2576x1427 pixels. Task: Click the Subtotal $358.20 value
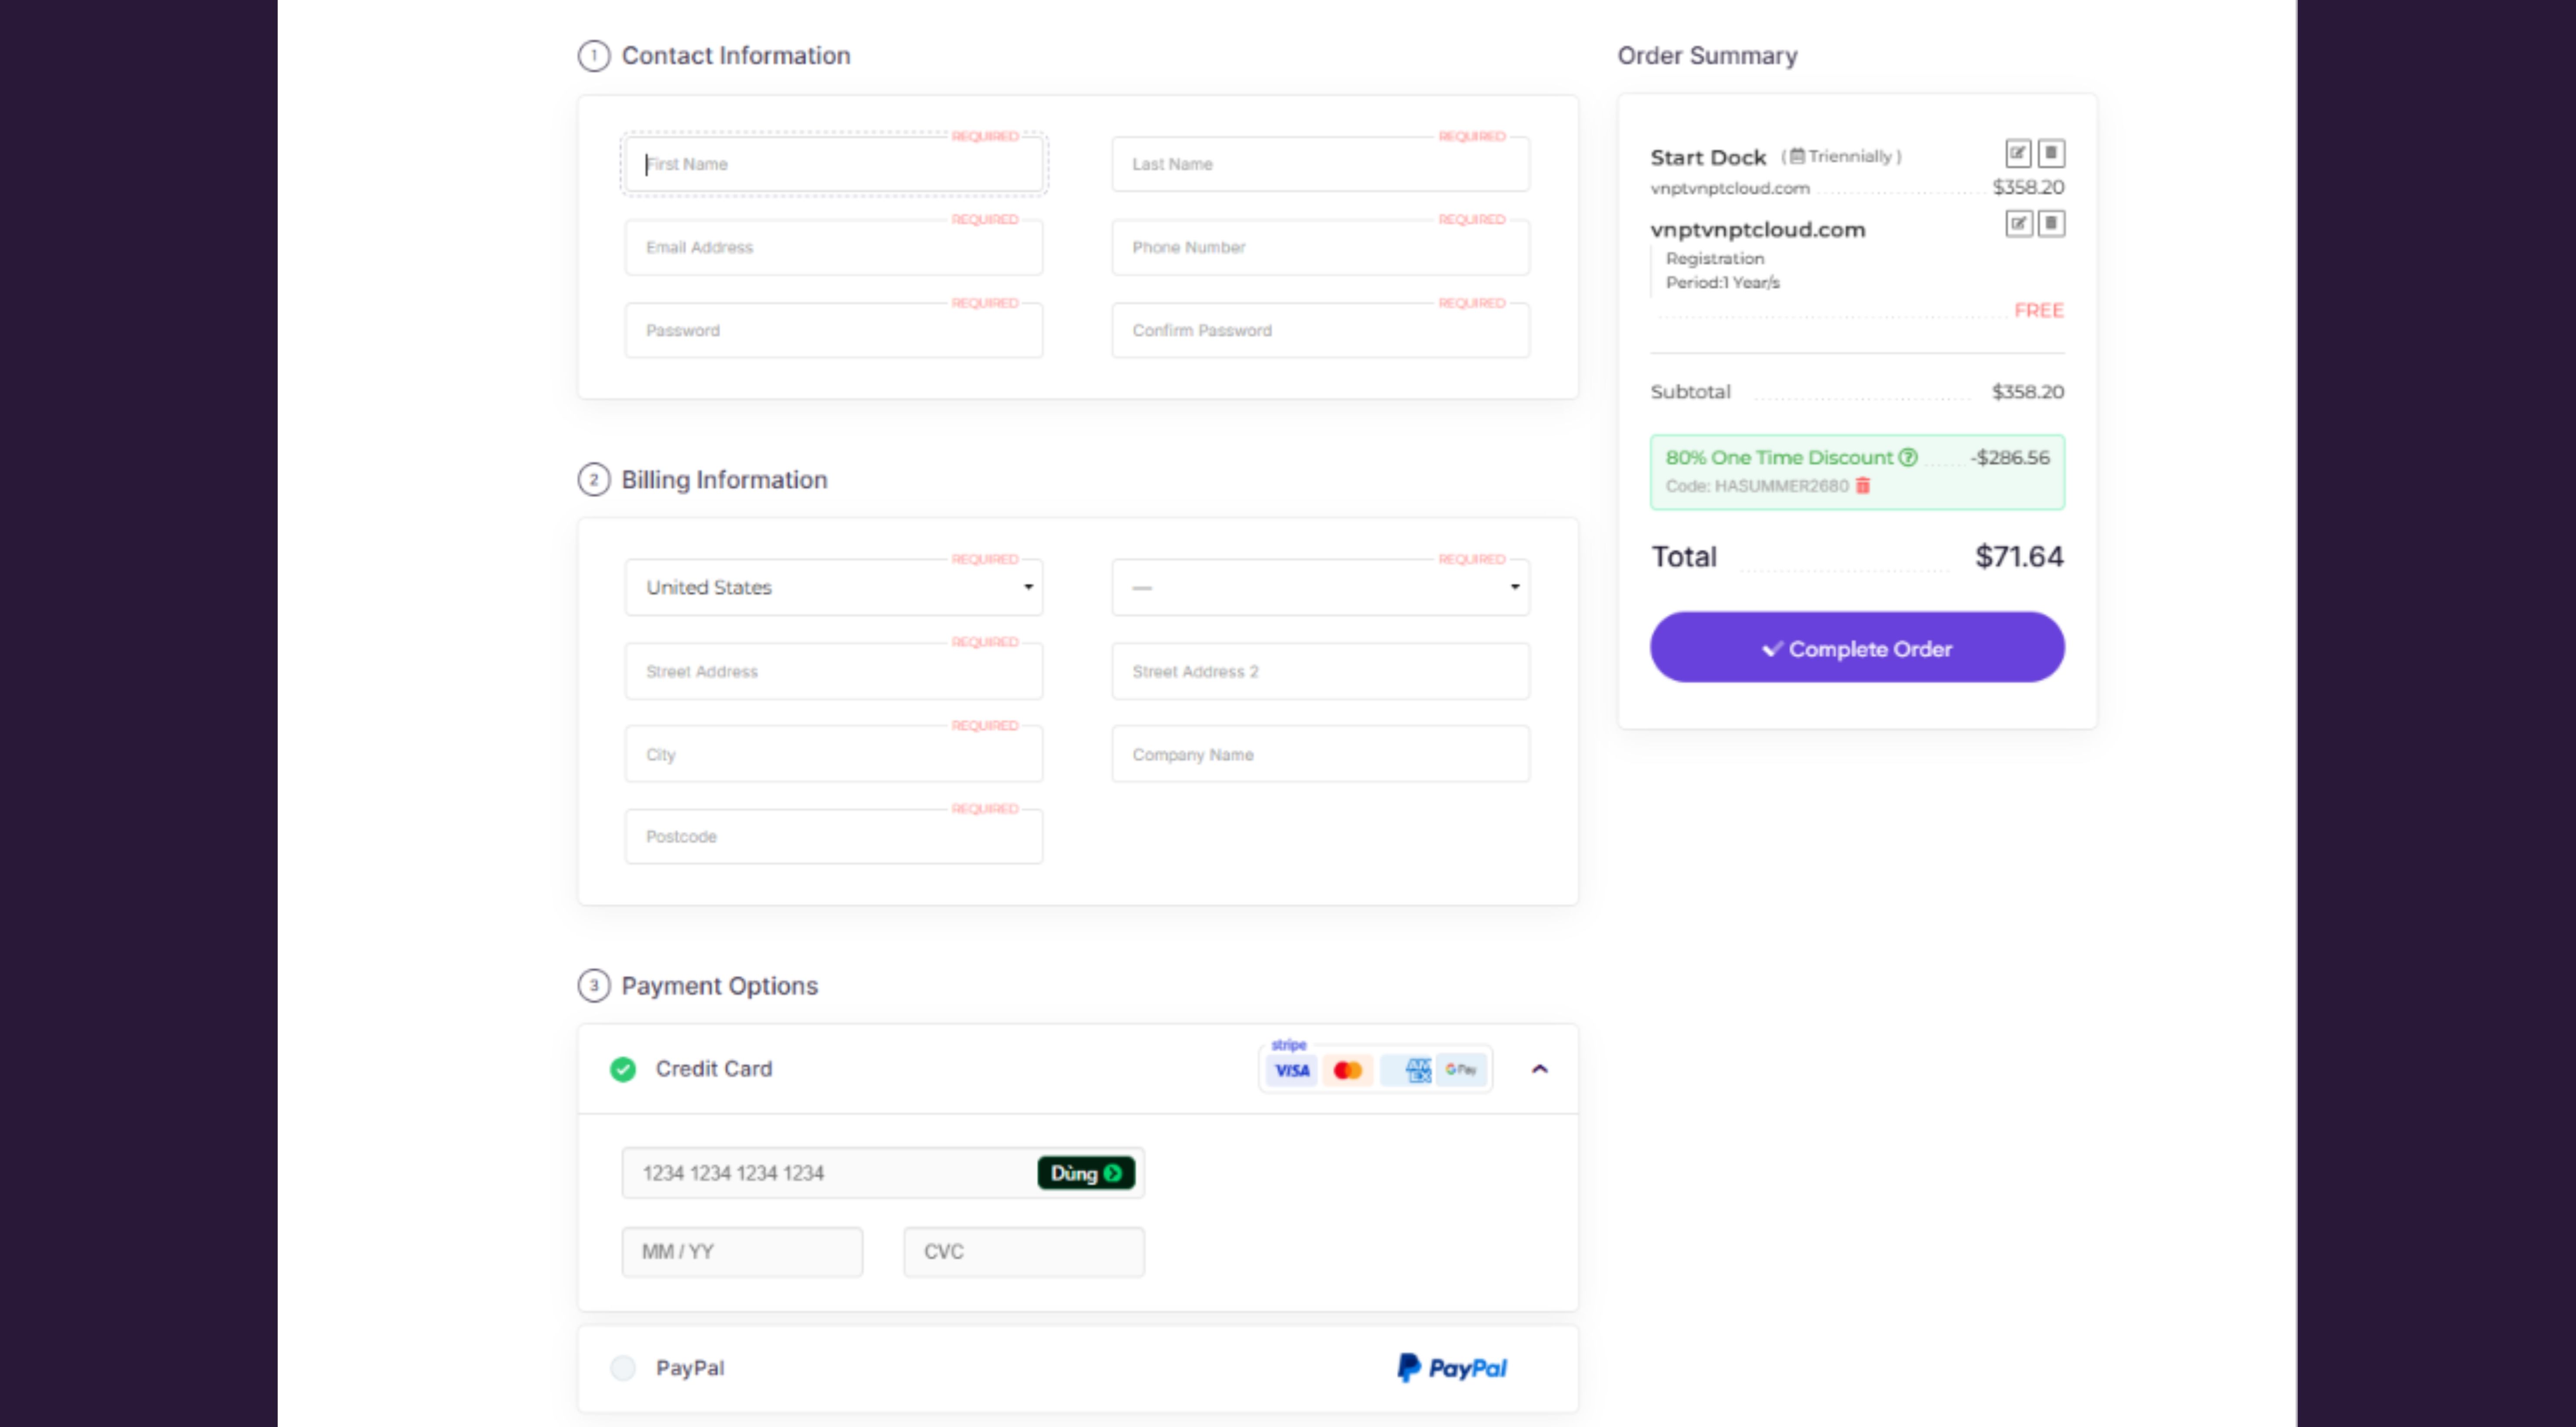2028,391
